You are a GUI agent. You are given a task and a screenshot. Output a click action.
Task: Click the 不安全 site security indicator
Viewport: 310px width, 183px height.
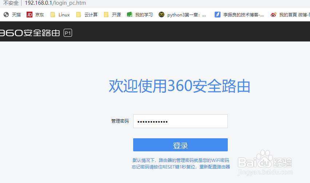tap(11, 3)
